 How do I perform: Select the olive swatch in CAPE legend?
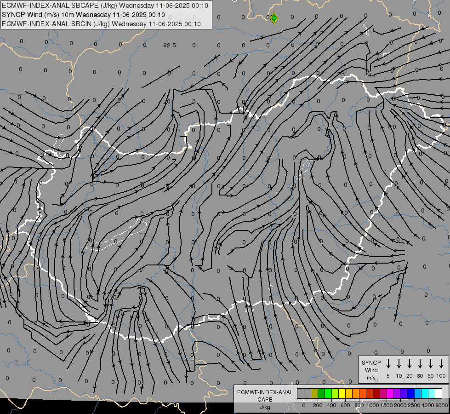click(314, 393)
